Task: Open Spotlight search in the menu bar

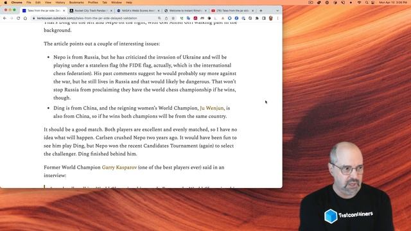Action: 367,3
